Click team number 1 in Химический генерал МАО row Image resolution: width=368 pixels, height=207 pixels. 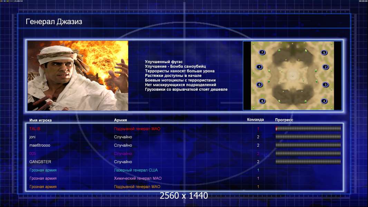(x=258, y=178)
